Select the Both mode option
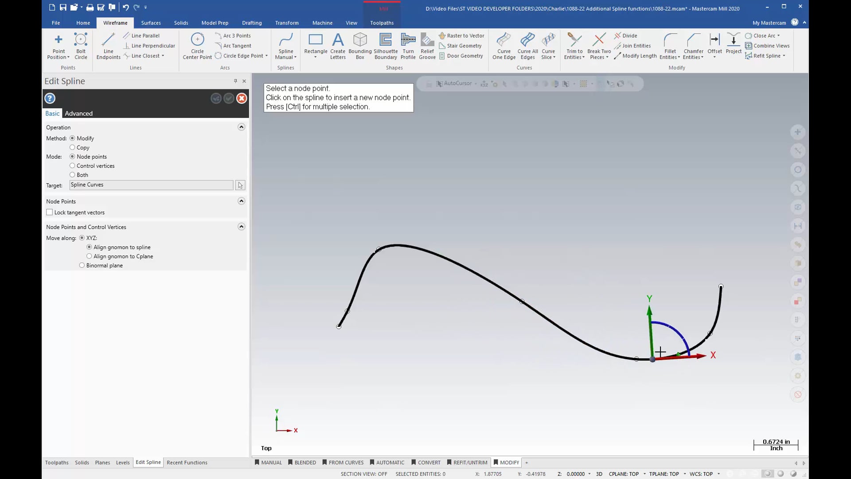Screen dimensions: 851x479 (72, 175)
